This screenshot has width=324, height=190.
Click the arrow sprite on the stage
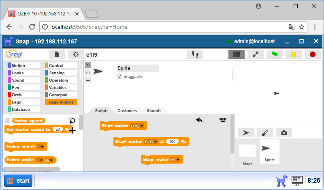(x=276, y=93)
